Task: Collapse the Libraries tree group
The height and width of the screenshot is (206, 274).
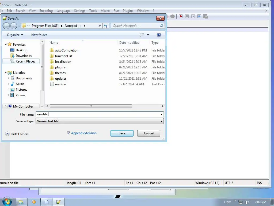Action: click(x=6, y=72)
